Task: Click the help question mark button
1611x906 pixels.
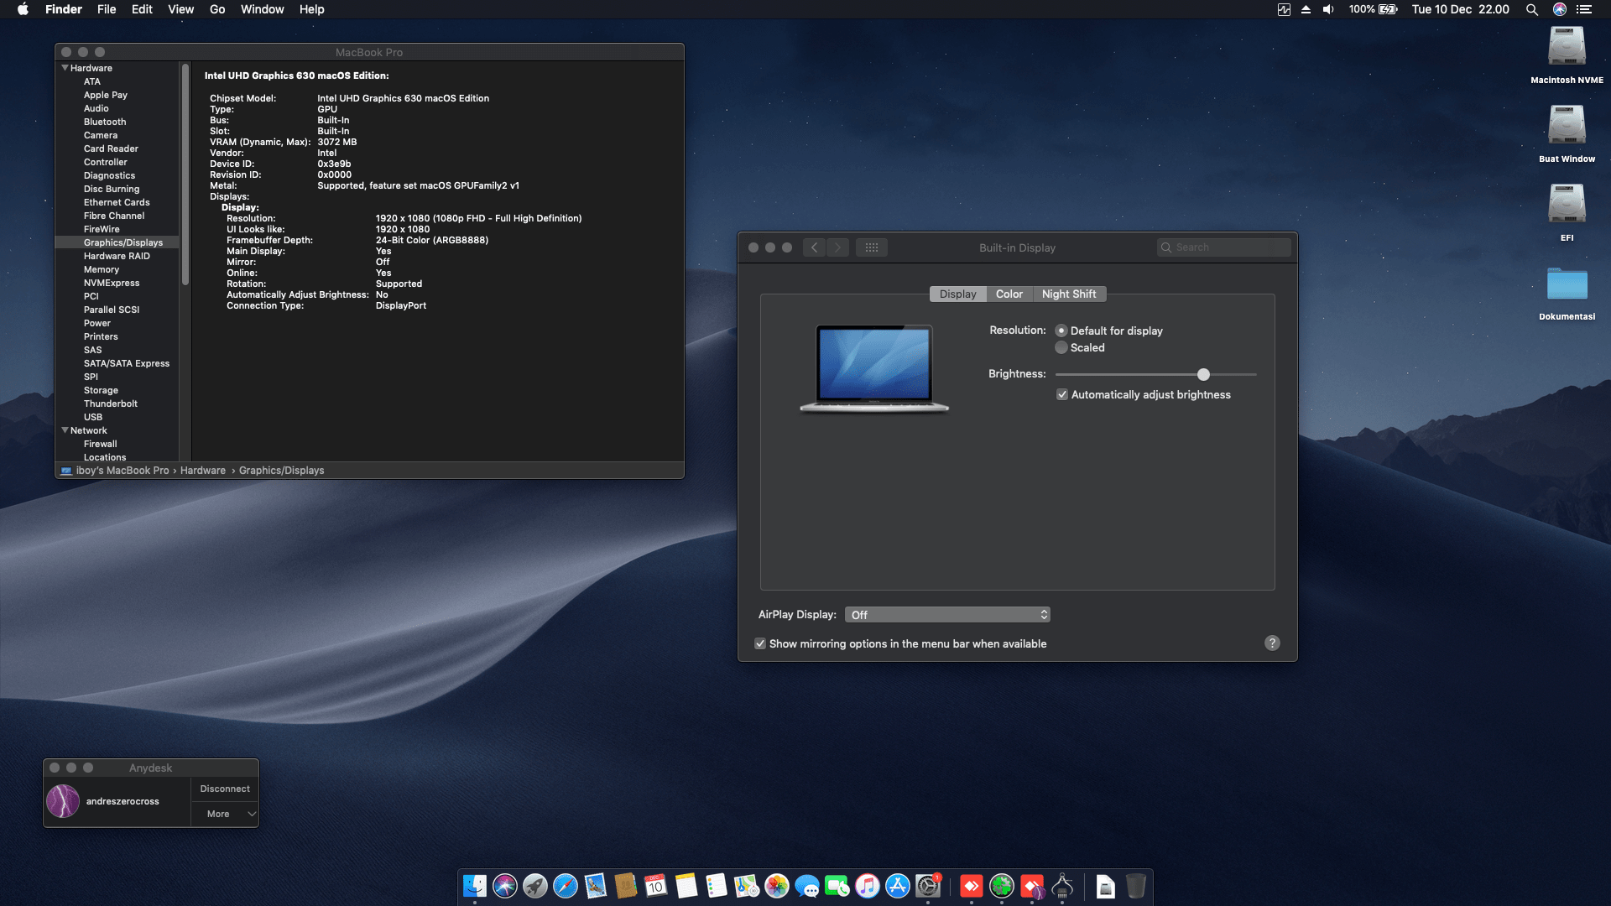Action: (x=1272, y=643)
